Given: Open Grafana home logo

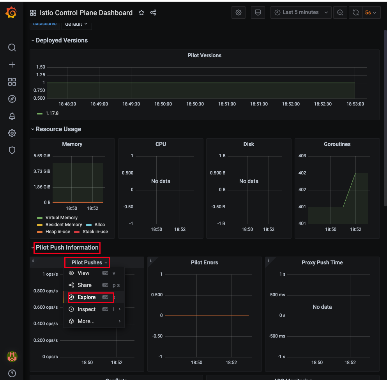Looking at the screenshot, I should point(11,12).
